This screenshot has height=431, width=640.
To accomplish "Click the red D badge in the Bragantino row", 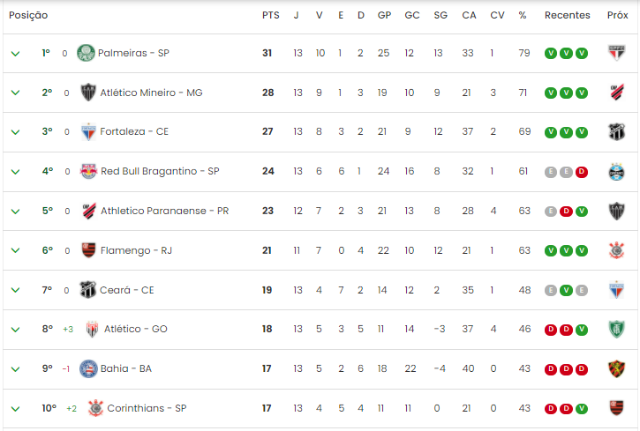I will (x=582, y=172).
